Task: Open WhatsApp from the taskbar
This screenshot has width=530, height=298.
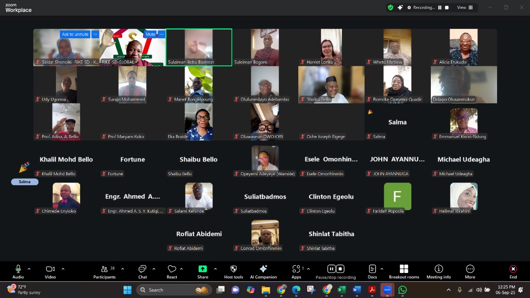Action: pyautogui.click(x=402, y=290)
